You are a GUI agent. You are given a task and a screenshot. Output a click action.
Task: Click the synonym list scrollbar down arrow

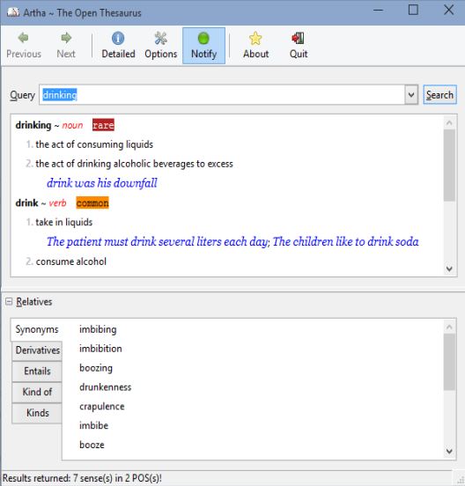449,452
